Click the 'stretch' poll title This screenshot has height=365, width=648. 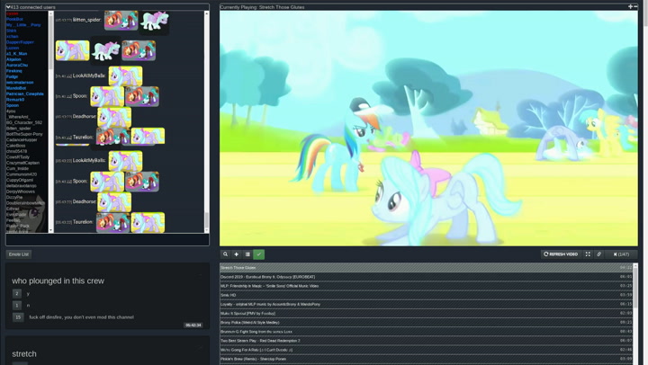tap(24, 354)
